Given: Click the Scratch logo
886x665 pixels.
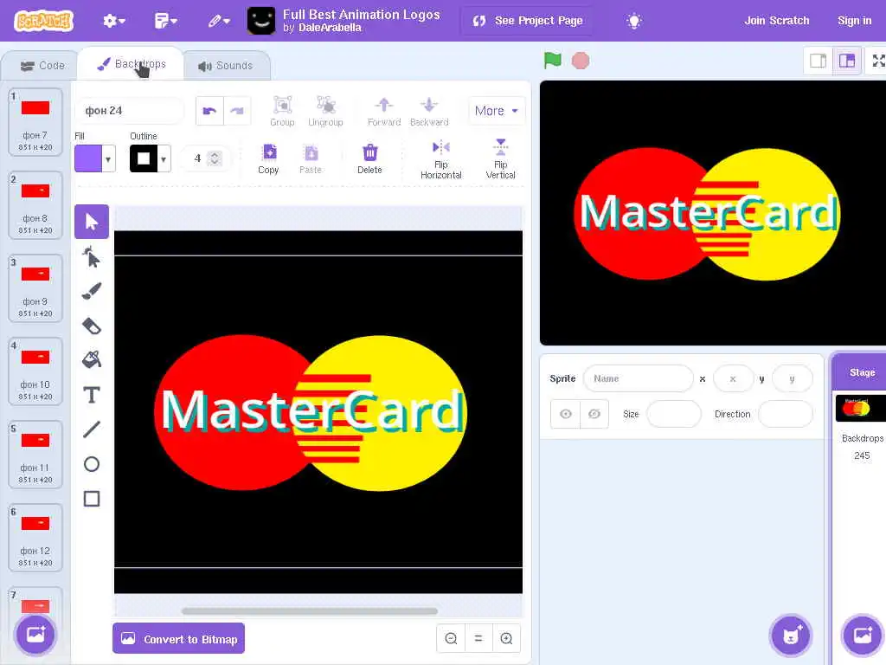Looking at the screenshot, I should pos(43,21).
